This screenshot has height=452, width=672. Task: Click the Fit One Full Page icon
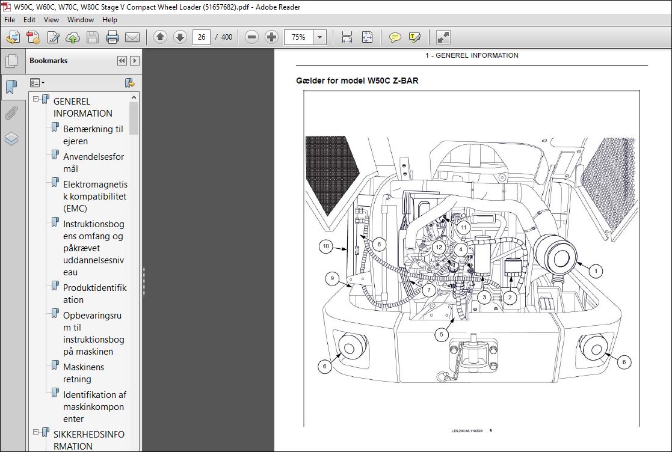click(x=368, y=37)
